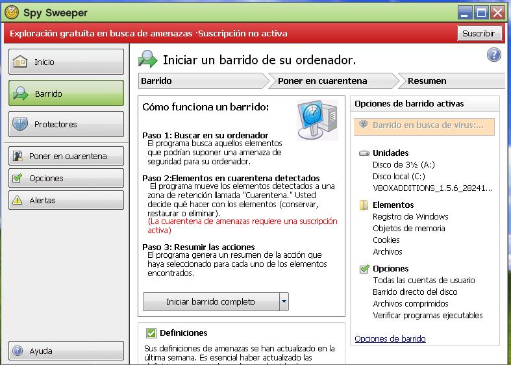The image size is (511, 365).
Task: Click the VBOXADDITIONS_1.5.6_28241 drive entry
Action: [433, 188]
